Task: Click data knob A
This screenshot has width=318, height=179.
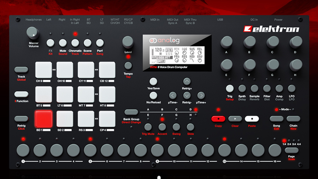Action: tap(226, 42)
